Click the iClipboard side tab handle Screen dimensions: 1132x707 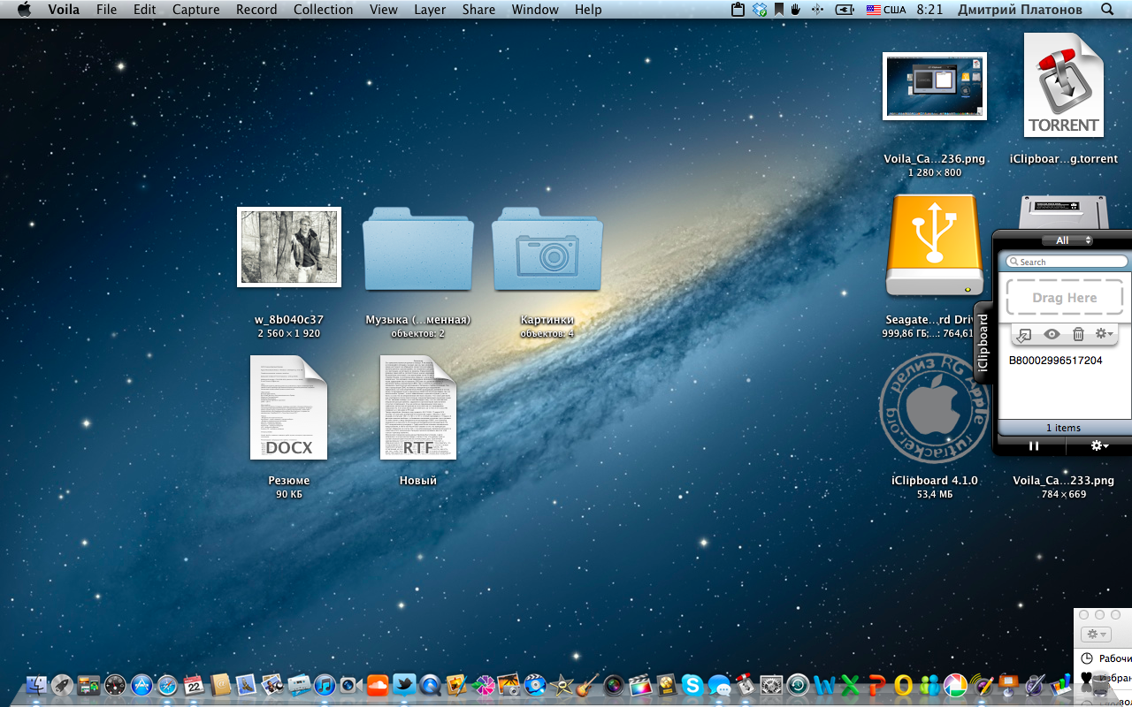982,345
